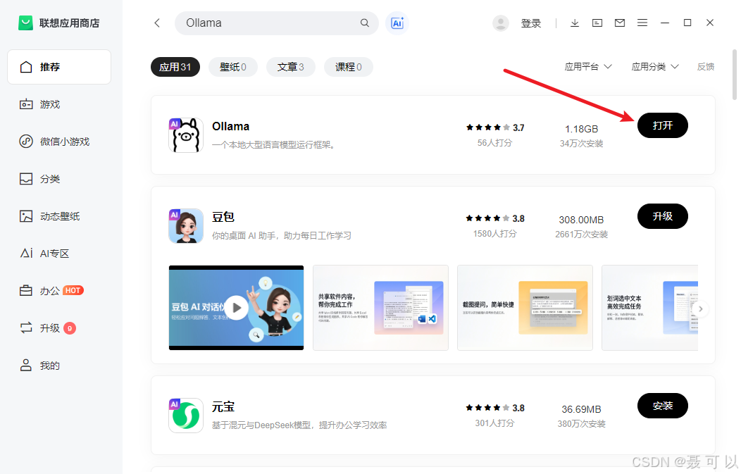Click the 豆包 3.8 star rating
The image size is (741, 474).
point(494,218)
